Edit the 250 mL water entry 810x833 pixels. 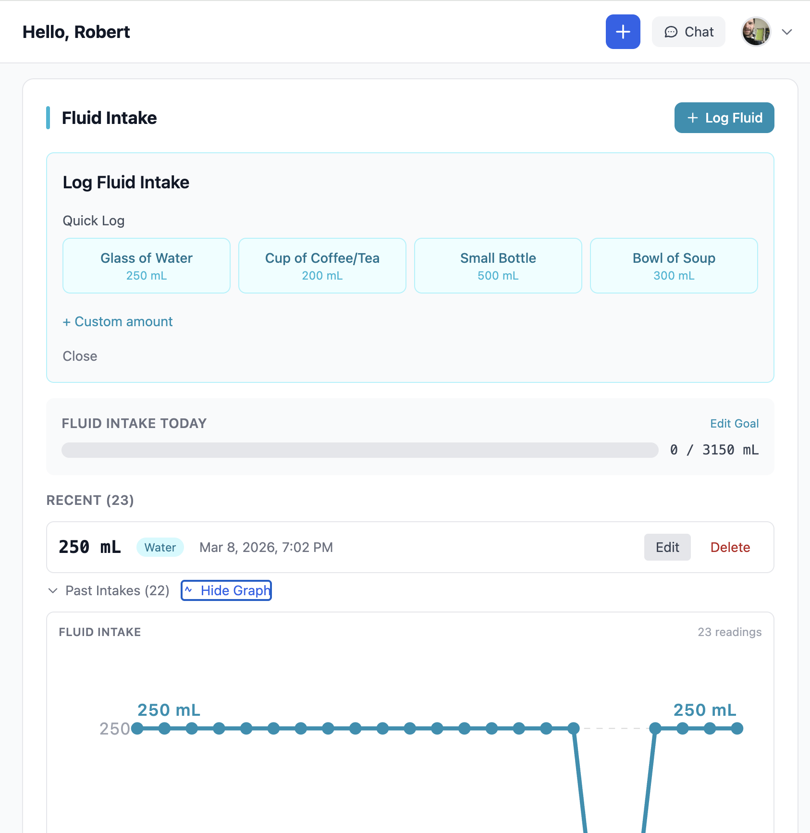pos(667,547)
